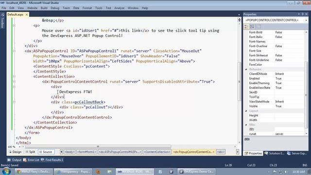311x175 pixels.
Task: Open the File menu
Action: click(x=4, y=8)
